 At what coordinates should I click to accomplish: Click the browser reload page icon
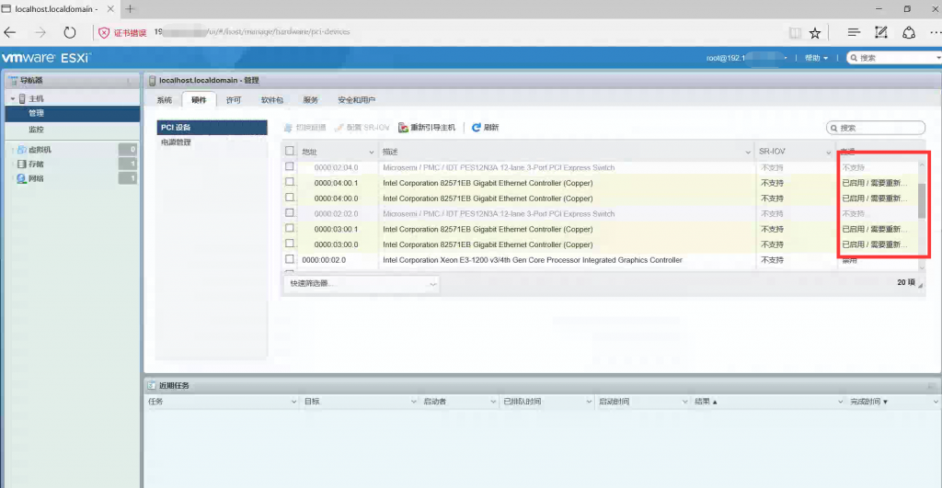click(x=69, y=32)
